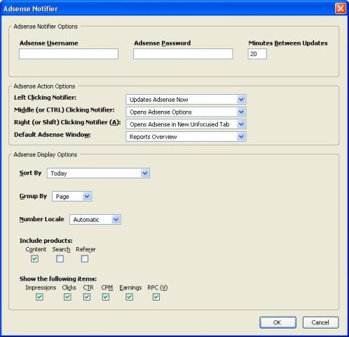This screenshot has height=337, width=349.
Task: Click the Minutes Between Updates field
Action: click(x=257, y=54)
